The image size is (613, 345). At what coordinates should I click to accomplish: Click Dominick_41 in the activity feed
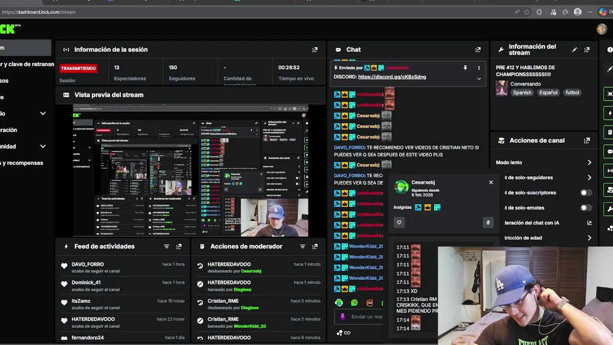point(86,282)
